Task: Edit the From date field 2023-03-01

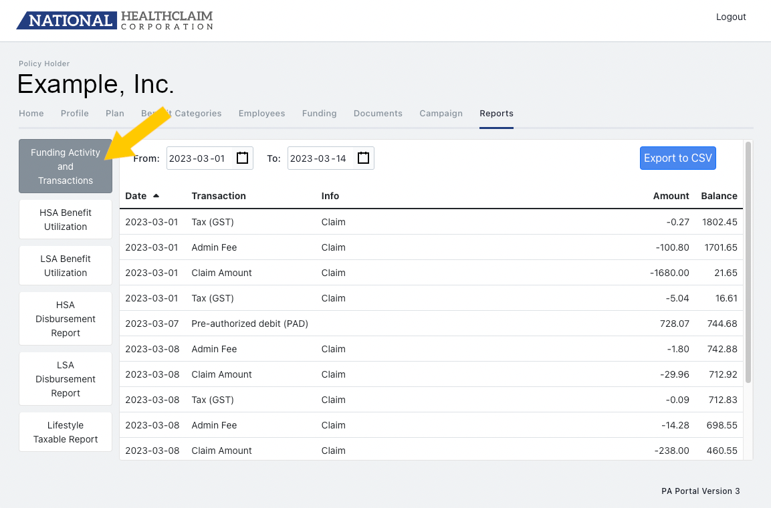Action: coord(210,158)
